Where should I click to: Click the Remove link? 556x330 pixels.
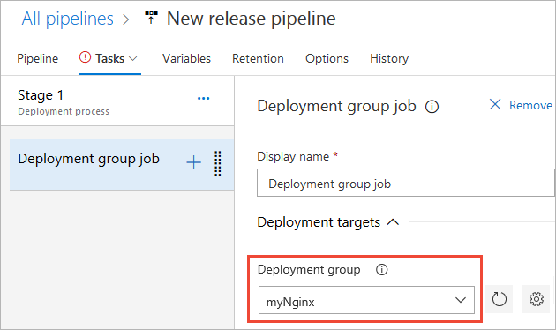pyautogui.click(x=530, y=105)
